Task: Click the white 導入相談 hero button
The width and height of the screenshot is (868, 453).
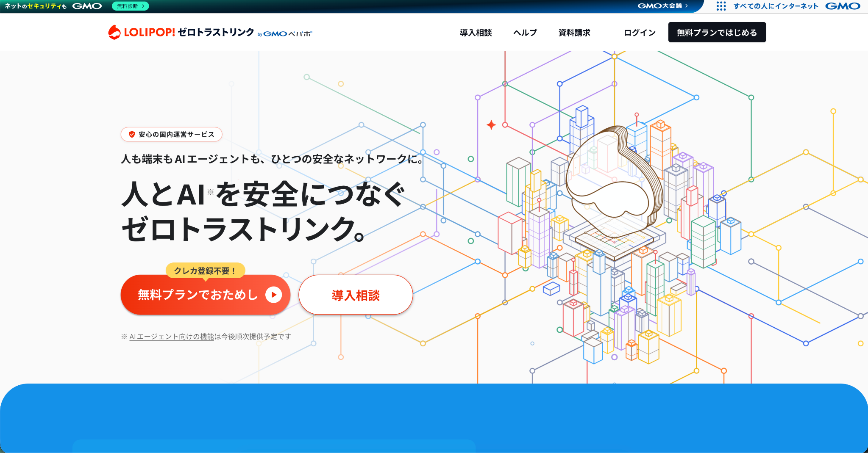Action: [x=356, y=295]
